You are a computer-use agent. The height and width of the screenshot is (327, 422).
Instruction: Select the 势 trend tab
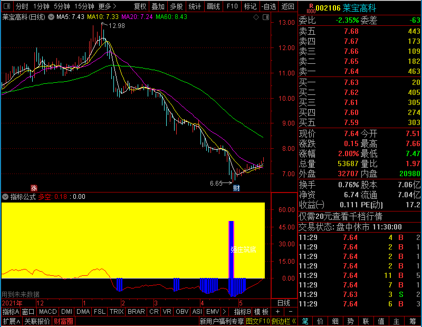[350, 321]
